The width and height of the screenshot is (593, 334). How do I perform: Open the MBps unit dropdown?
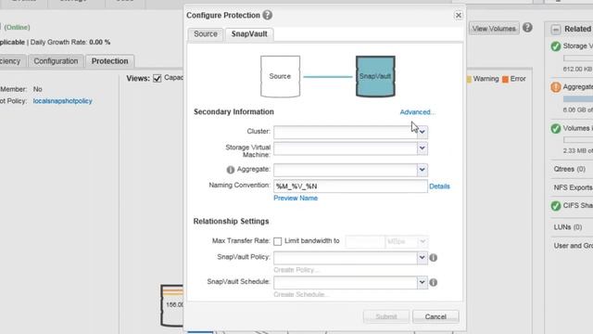coord(423,241)
